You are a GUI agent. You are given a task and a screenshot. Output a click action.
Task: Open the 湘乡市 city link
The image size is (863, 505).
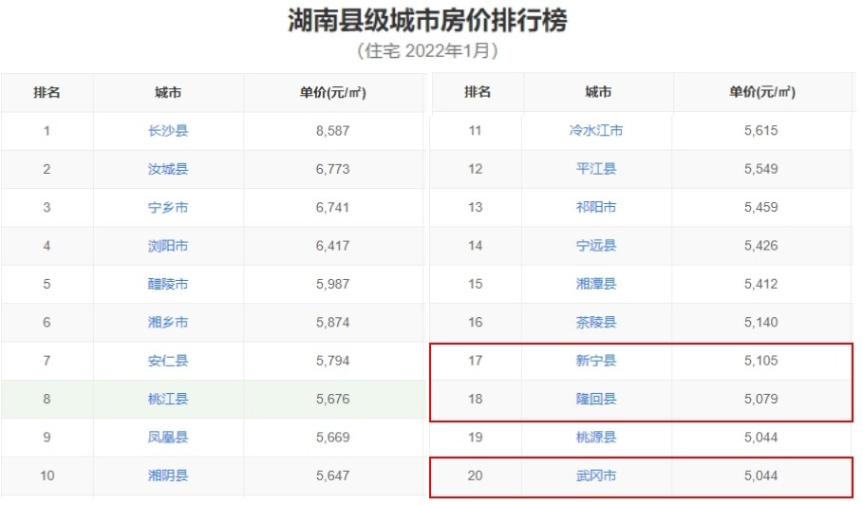(168, 323)
